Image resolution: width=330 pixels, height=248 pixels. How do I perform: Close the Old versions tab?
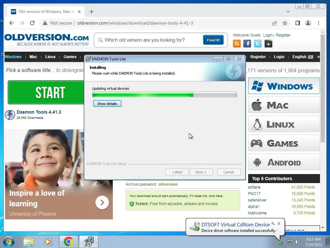pos(79,12)
